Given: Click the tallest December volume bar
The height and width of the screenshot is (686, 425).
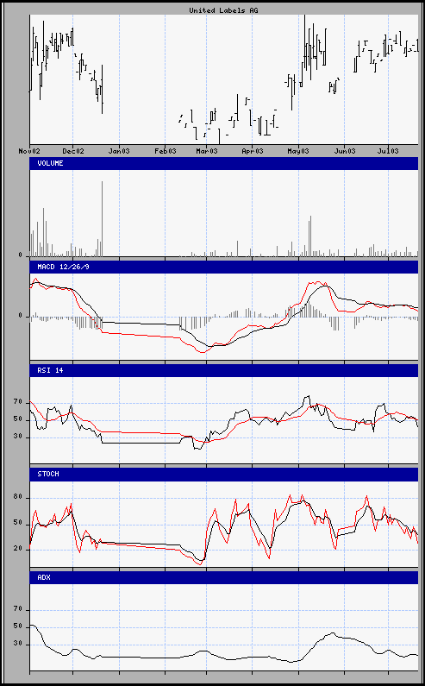Looking at the screenshot, I should 103,219.
